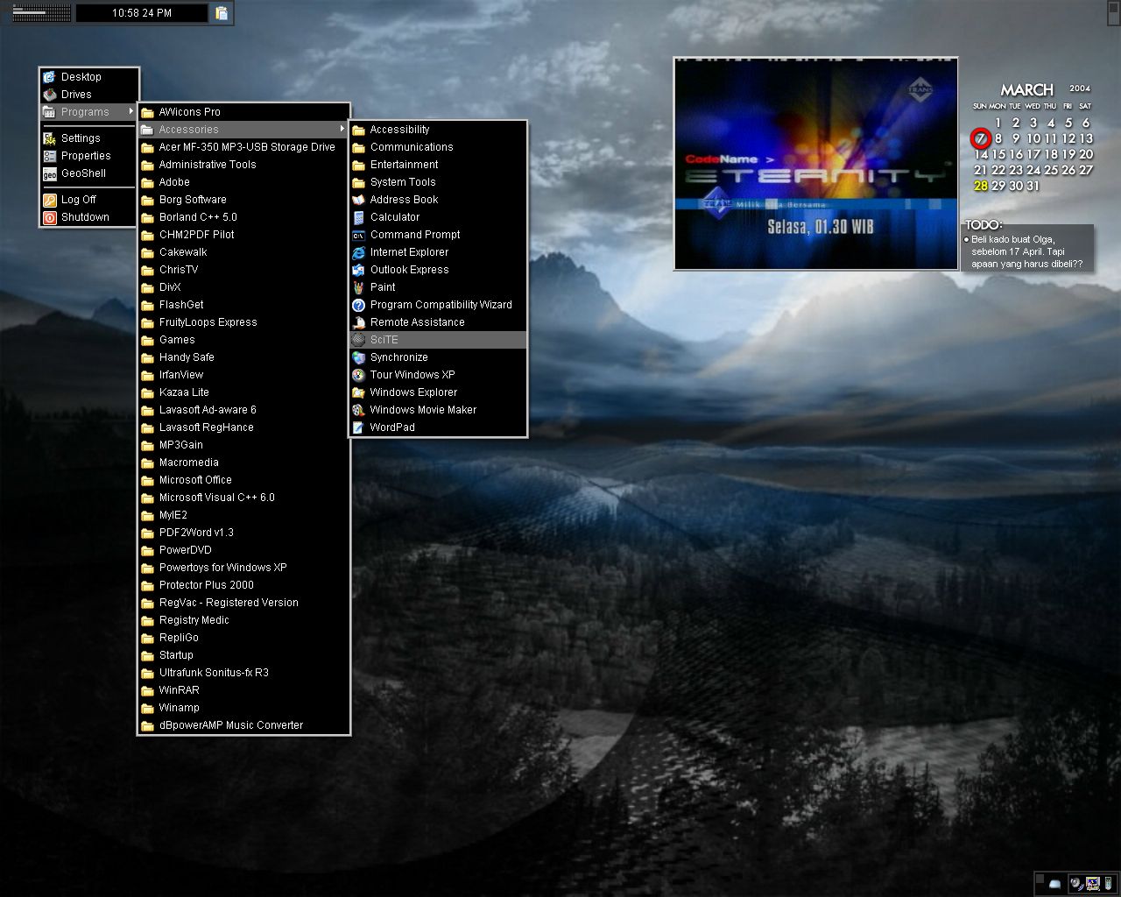Open the PowerDVD program group
Screen dimensions: 1121x897
(x=244, y=550)
